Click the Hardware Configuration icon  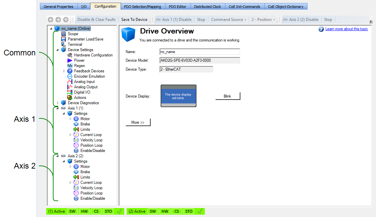click(x=70, y=55)
